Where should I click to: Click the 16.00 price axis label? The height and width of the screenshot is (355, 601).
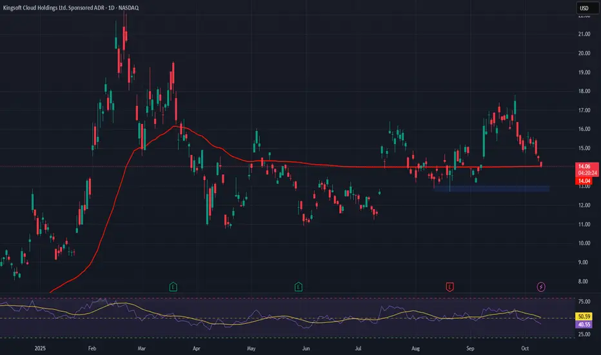[x=584, y=129]
